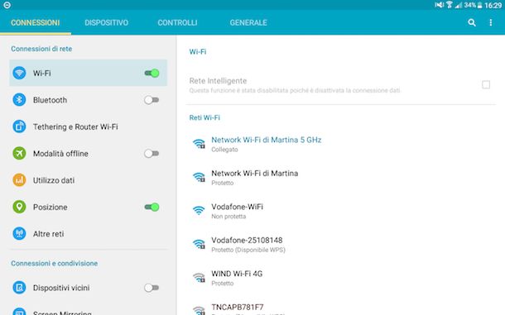Open the three-dot overflow menu
The height and width of the screenshot is (315, 505).
[x=490, y=22]
